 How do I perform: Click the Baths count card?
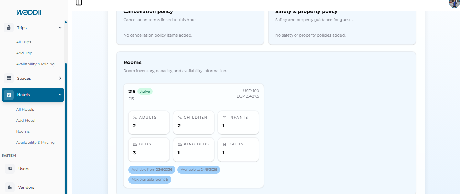(x=238, y=149)
